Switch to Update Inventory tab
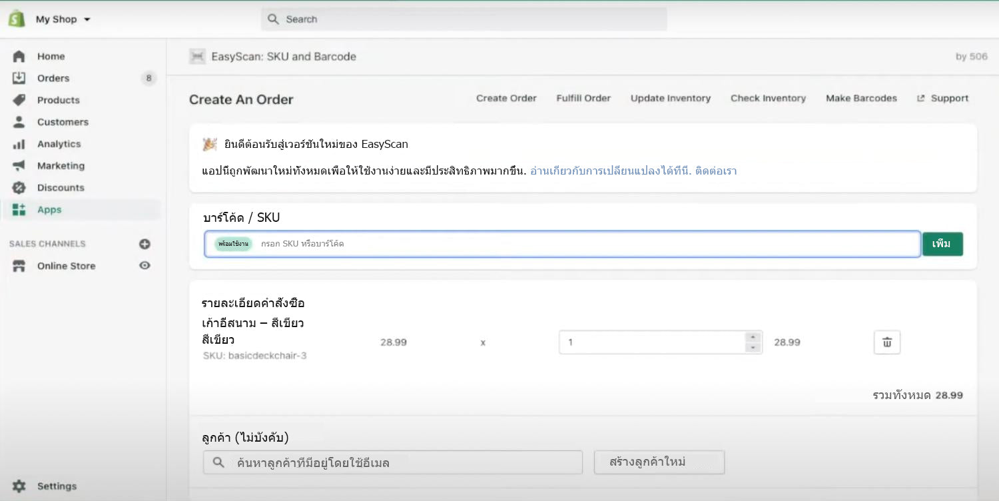Image resolution: width=999 pixels, height=501 pixels. click(x=670, y=99)
